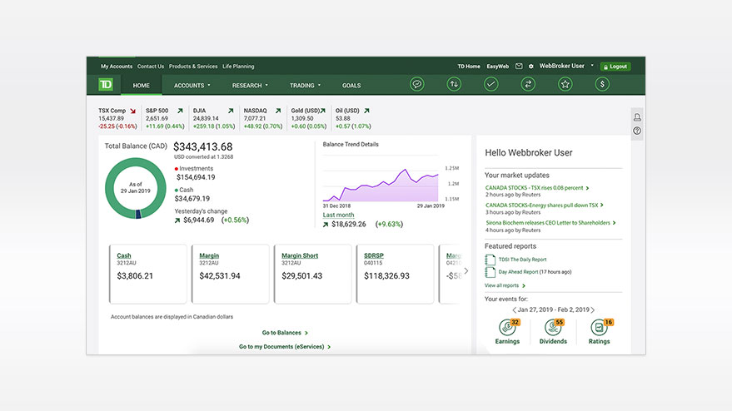Click Go to my Documents (eServices) link

point(284,347)
